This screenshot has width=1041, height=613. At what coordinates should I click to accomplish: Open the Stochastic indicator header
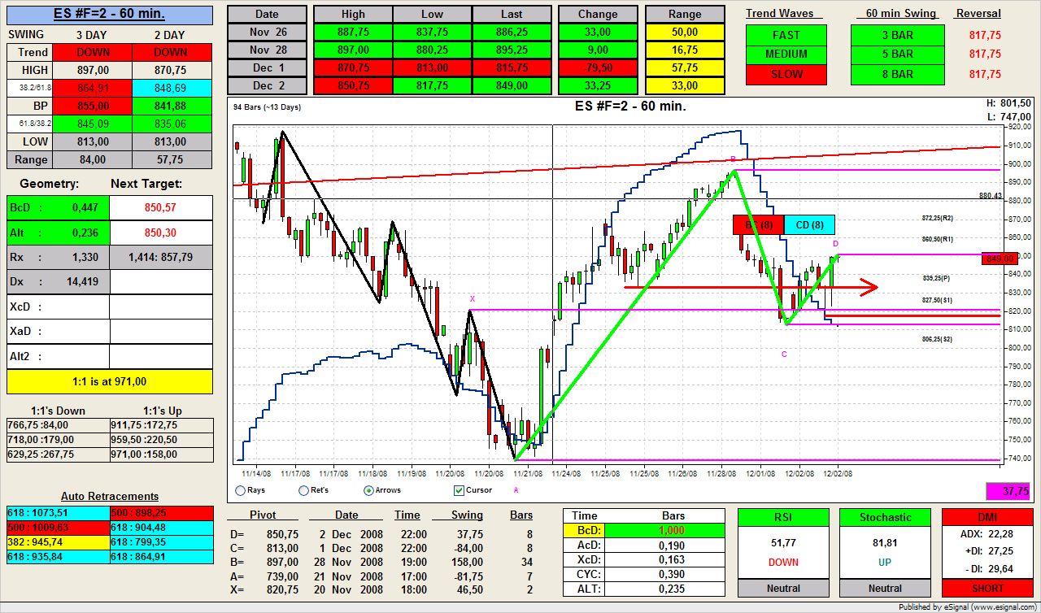point(885,518)
